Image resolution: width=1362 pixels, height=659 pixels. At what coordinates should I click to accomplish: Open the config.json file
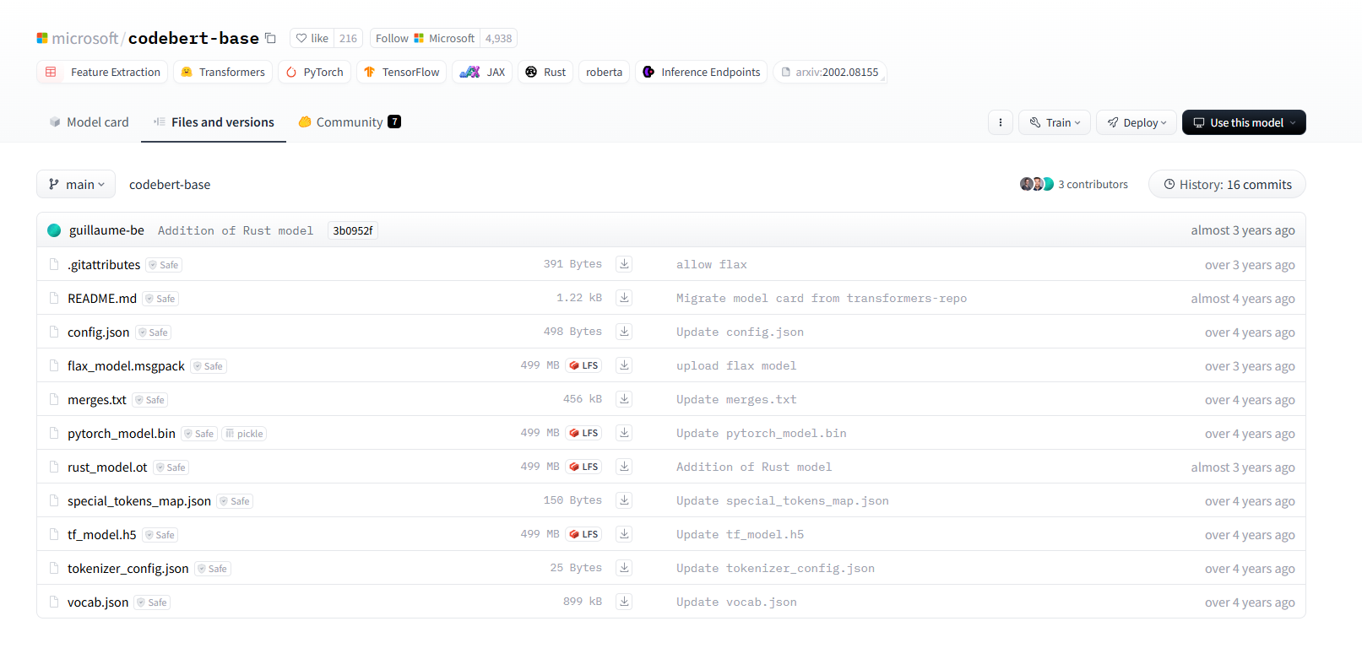pyautogui.click(x=98, y=332)
